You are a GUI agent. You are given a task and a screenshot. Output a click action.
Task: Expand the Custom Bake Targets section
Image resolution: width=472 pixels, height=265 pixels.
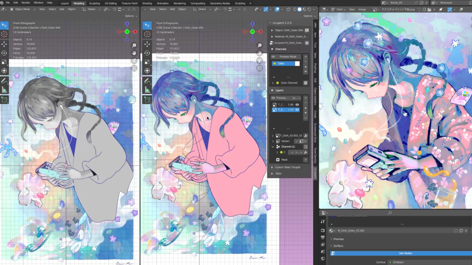[272, 167]
